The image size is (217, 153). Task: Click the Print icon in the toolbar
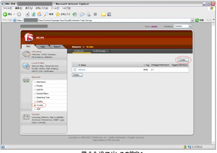[x=88, y=14]
